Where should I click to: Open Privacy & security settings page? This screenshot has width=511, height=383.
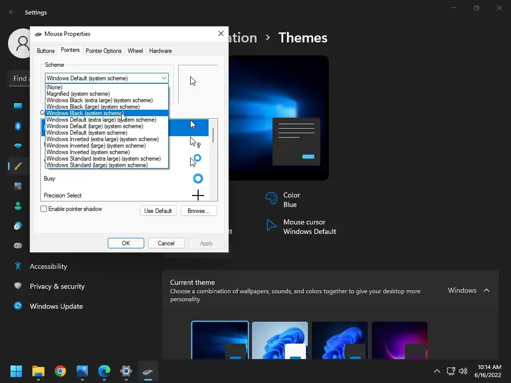(57, 286)
